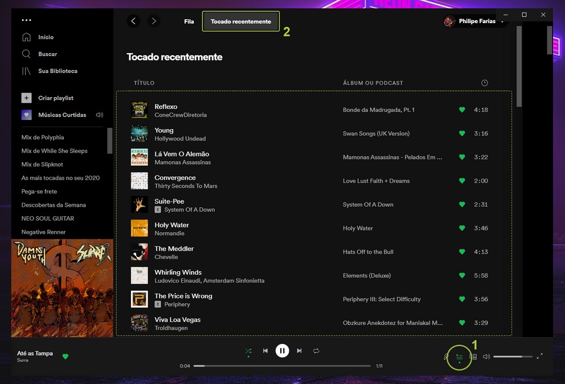Unlike the song Reflexo
This screenshot has height=384, width=565.
pyautogui.click(x=462, y=110)
